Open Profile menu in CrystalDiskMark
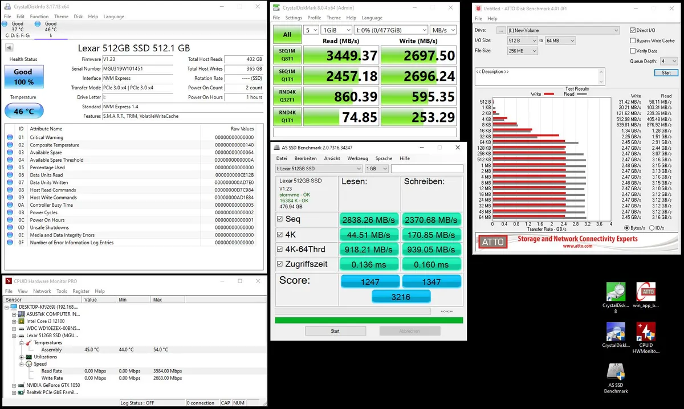684x409 pixels. (x=314, y=18)
